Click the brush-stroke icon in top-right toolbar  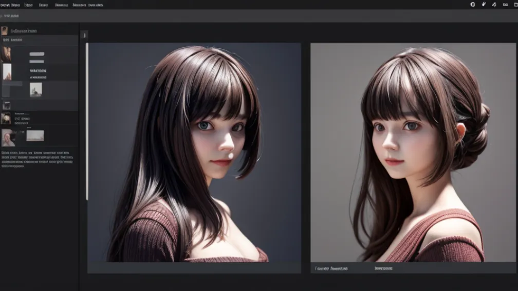pos(484,4)
